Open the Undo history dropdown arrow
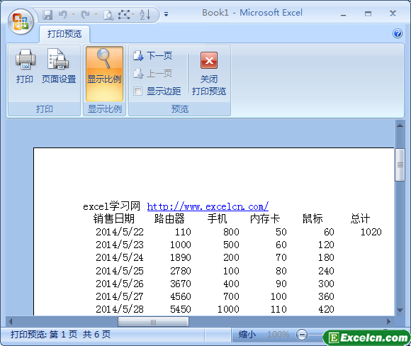This screenshot has height=346, width=411. pos(73,15)
